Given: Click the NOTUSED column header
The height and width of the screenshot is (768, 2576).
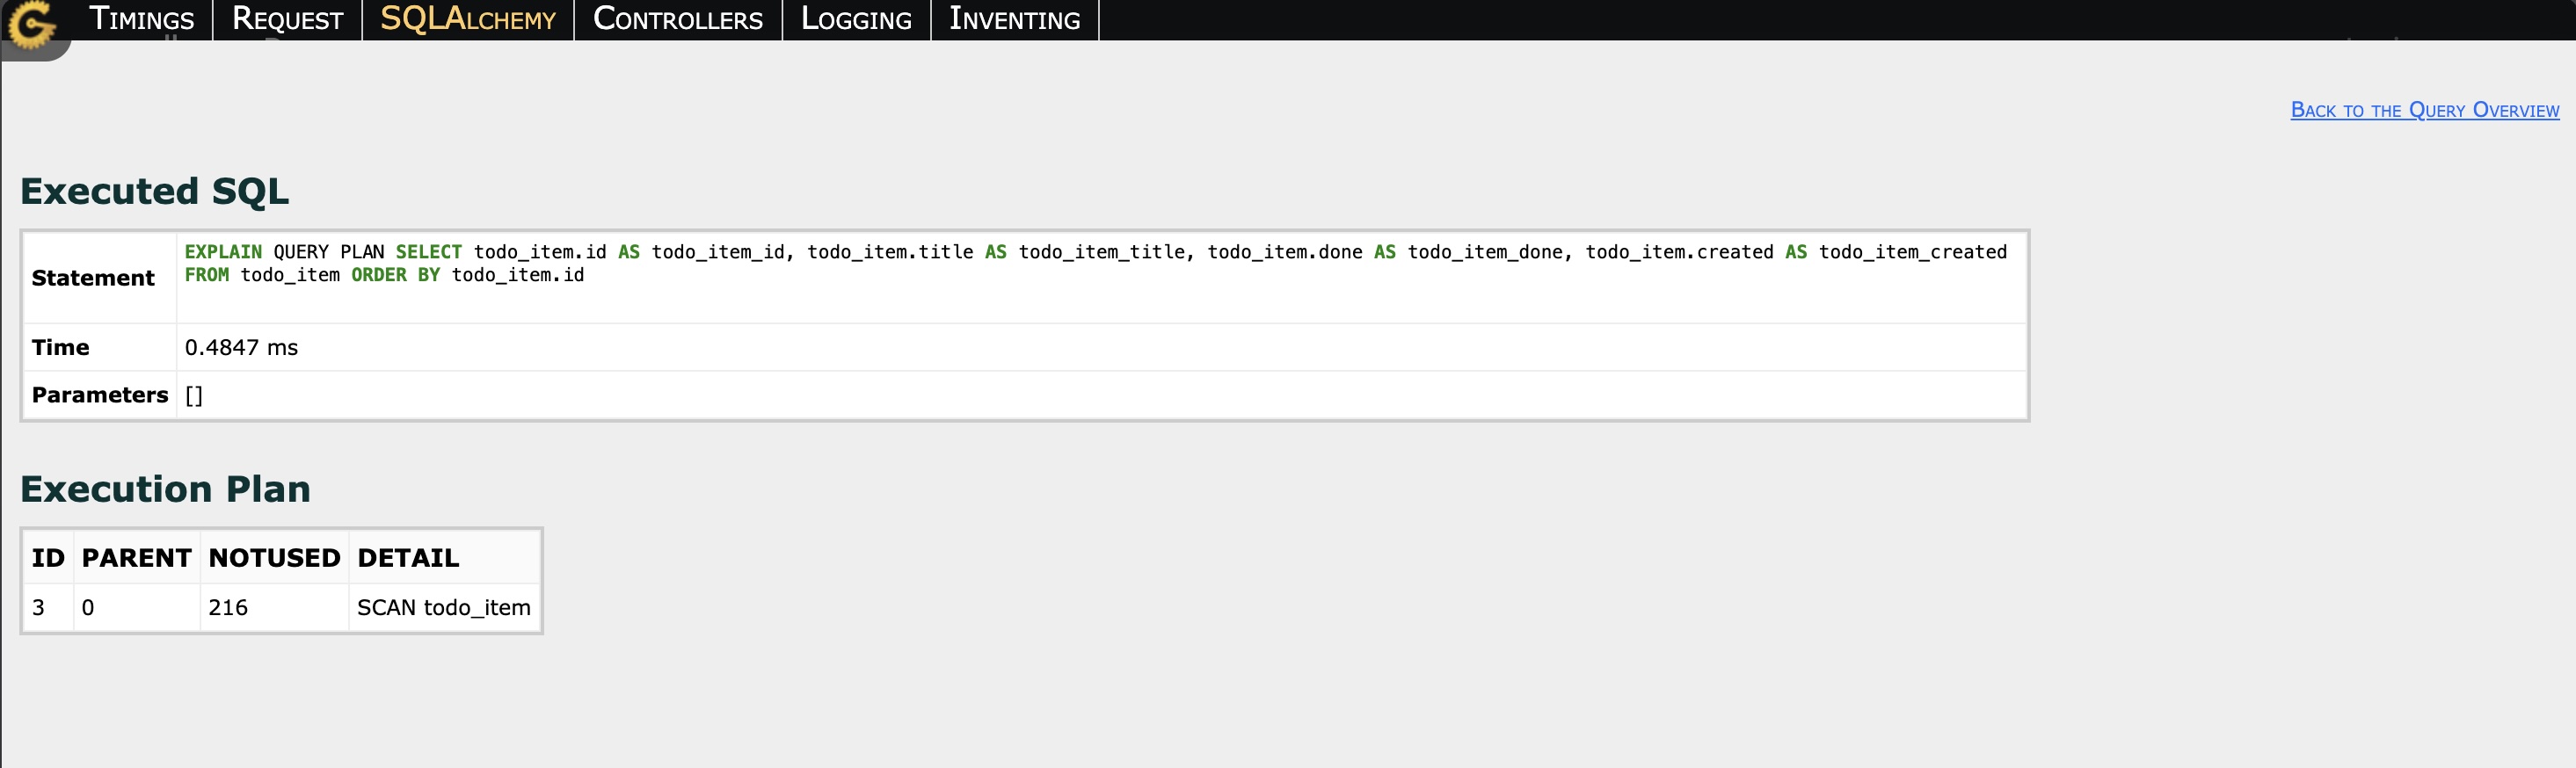Looking at the screenshot, I should 274,558.
